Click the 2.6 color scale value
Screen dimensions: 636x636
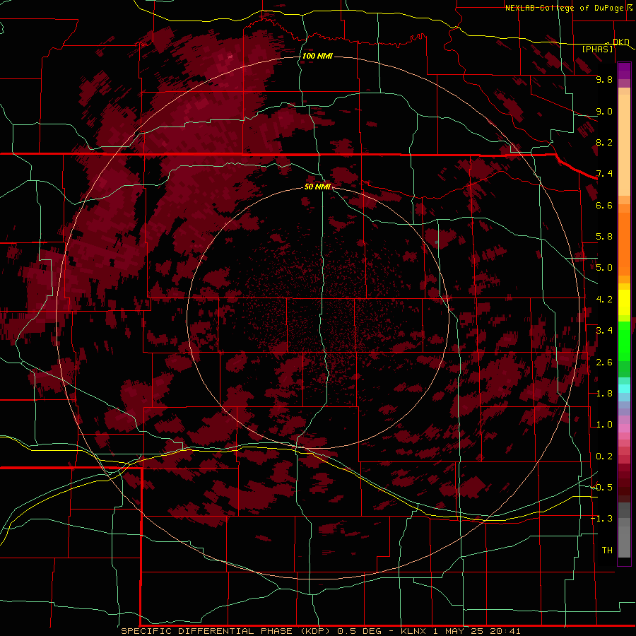604,363
